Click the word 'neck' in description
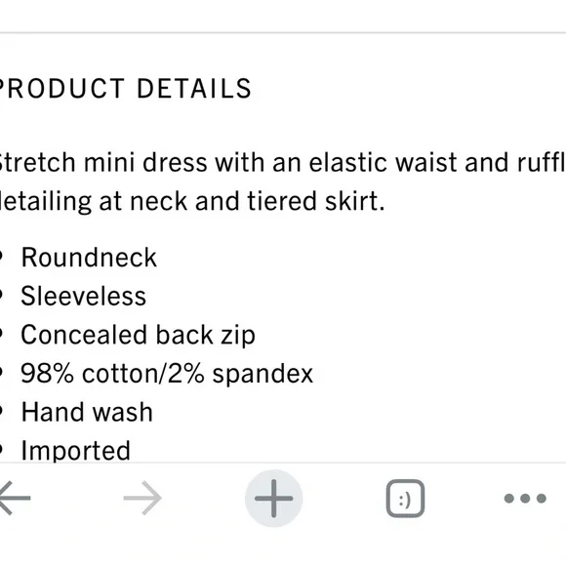 coord(158,201)
